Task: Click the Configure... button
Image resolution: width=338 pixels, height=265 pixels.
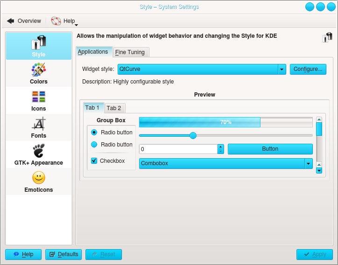Action: 308,69
